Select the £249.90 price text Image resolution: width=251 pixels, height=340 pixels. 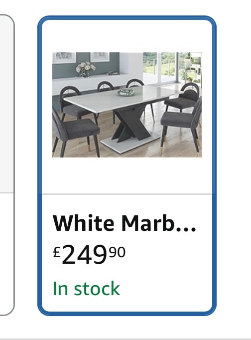click(89, 254)
